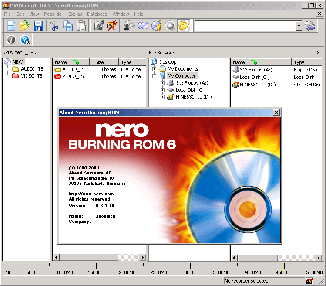Eject the disc with the eject icon

(x=170, y=26)
